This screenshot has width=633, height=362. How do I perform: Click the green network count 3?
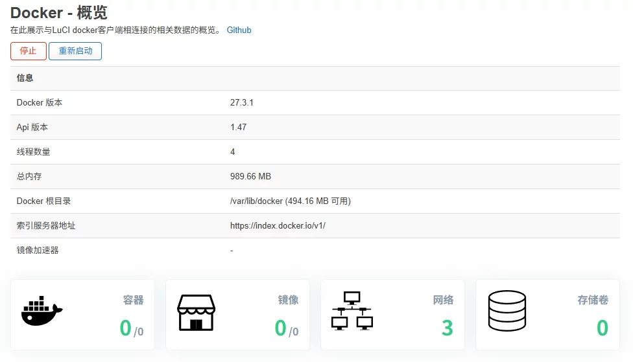click(447, 328)
